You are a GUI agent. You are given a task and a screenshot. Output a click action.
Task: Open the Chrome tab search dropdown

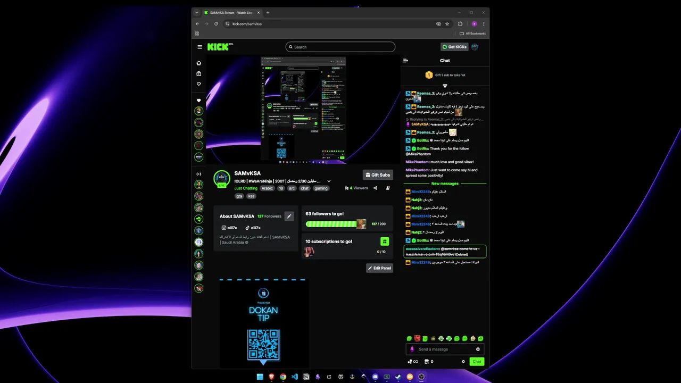(x=197, y=13)
